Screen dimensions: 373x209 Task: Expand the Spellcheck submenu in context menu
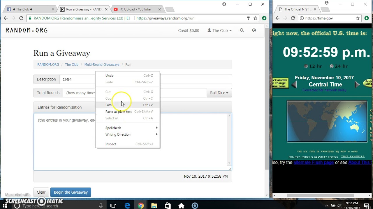(x=128, y=128)
